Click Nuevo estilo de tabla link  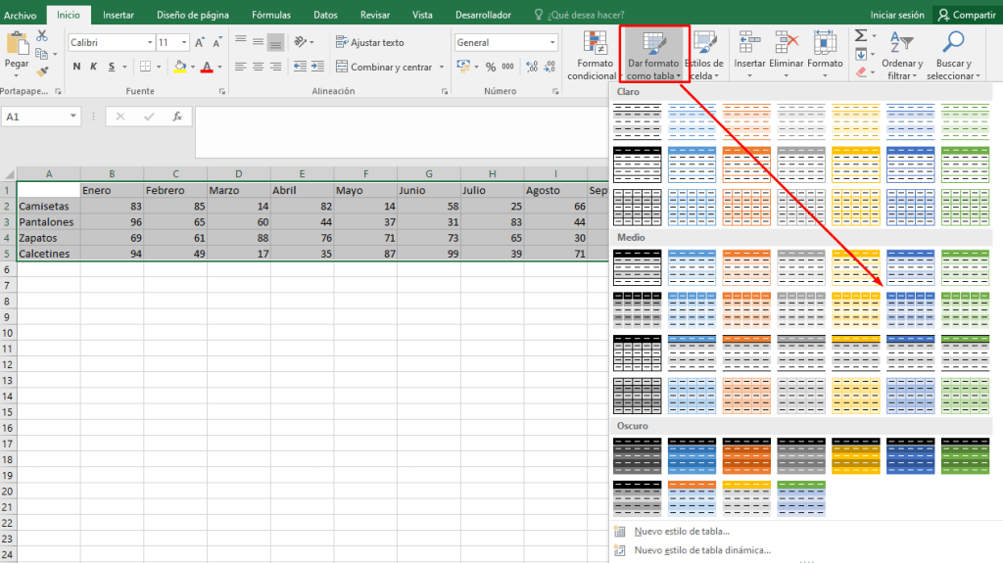click(681, 531)
